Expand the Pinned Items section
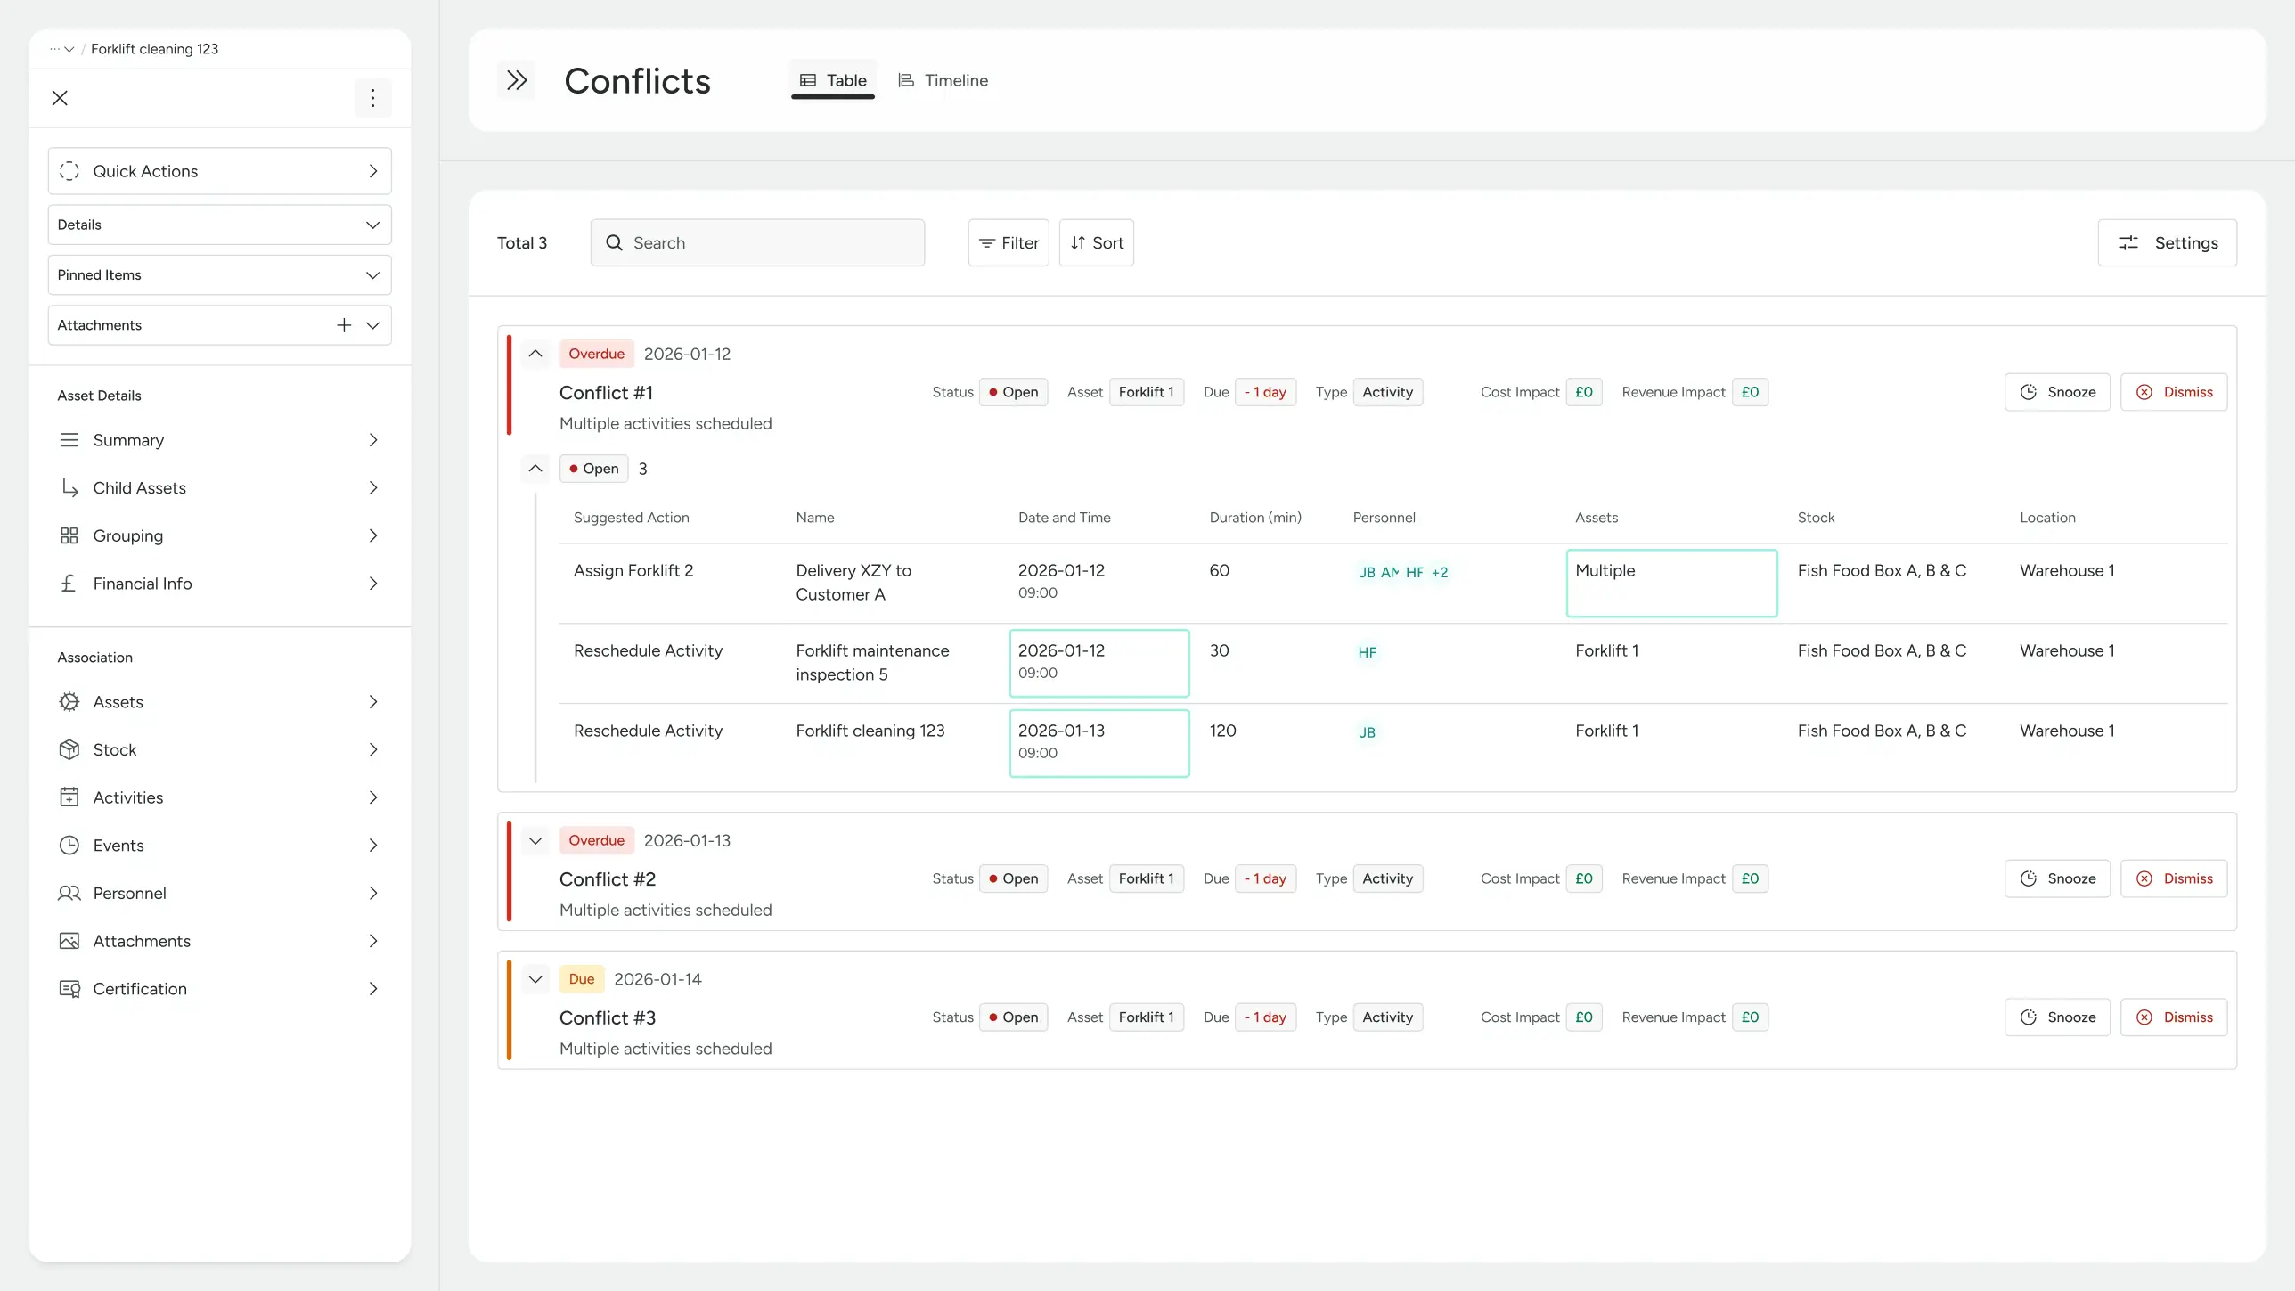2295x1291 pixels. pyautogui.click(x=373, y=274)
